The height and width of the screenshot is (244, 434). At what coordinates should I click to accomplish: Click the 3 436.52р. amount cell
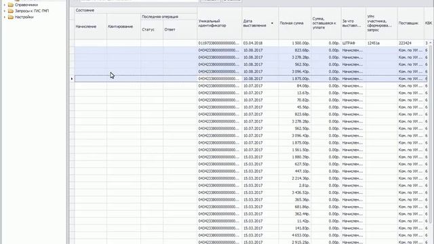coord(295,192)
